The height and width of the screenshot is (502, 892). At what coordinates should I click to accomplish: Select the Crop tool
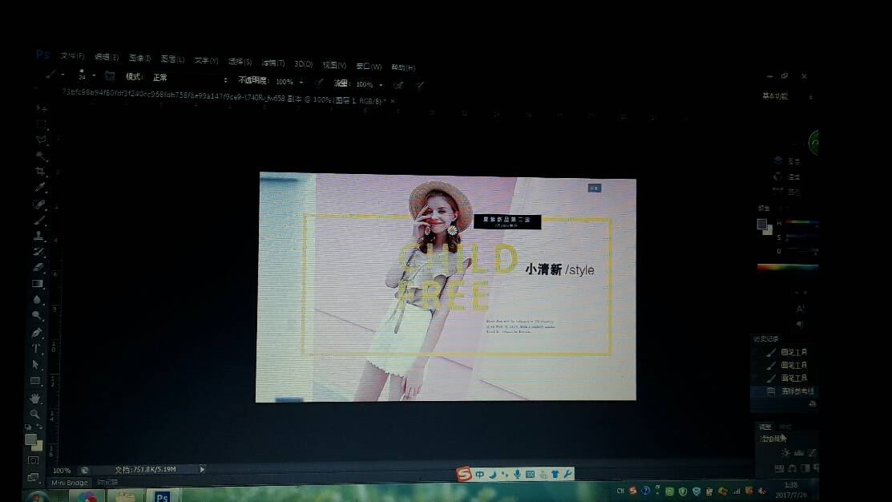point(40,172)
